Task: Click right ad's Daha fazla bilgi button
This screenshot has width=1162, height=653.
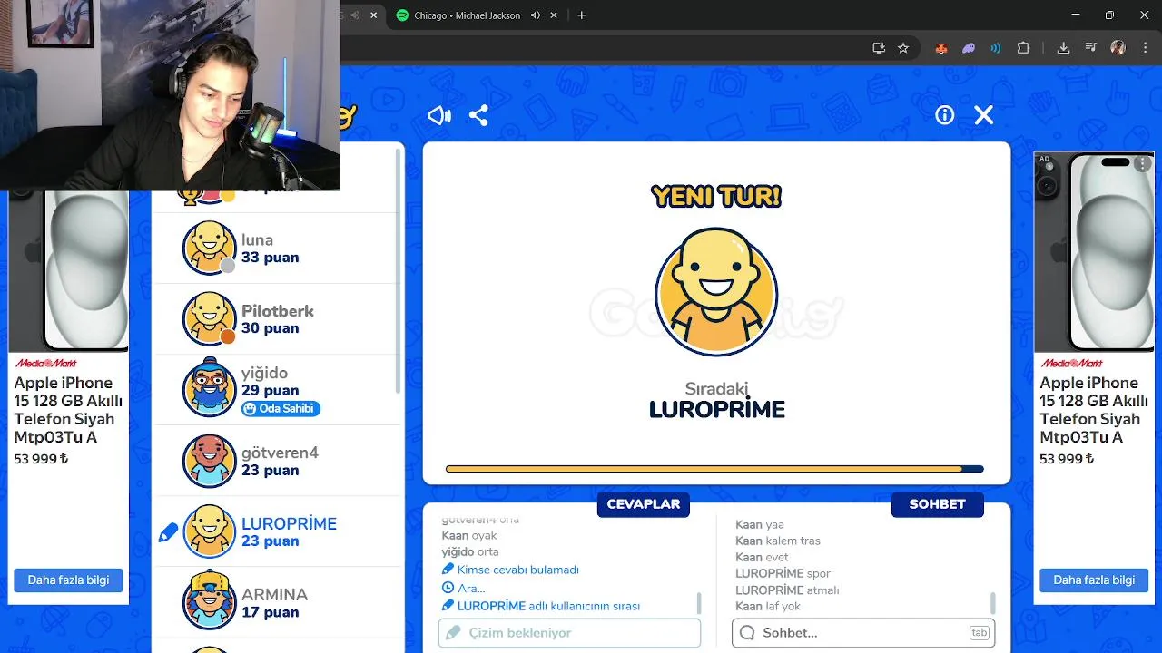Action: coord(1094,580)
